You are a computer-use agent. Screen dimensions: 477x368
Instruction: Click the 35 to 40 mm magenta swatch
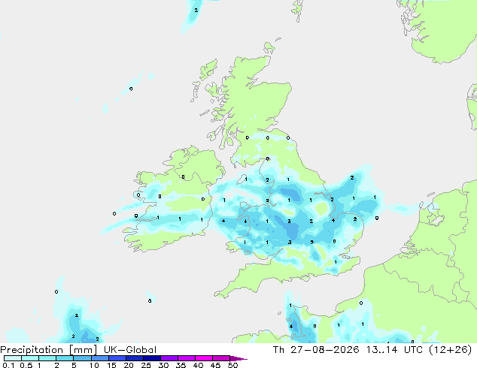(186, 358)
